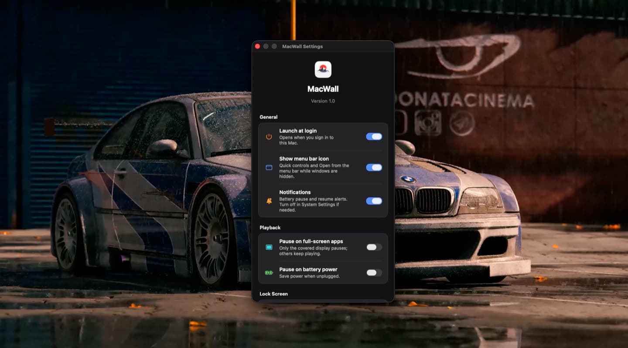The height and width of the screenshot is (348, 628).
Task: Click the 'Notifications' label text
Action: (x=295, y=192)
